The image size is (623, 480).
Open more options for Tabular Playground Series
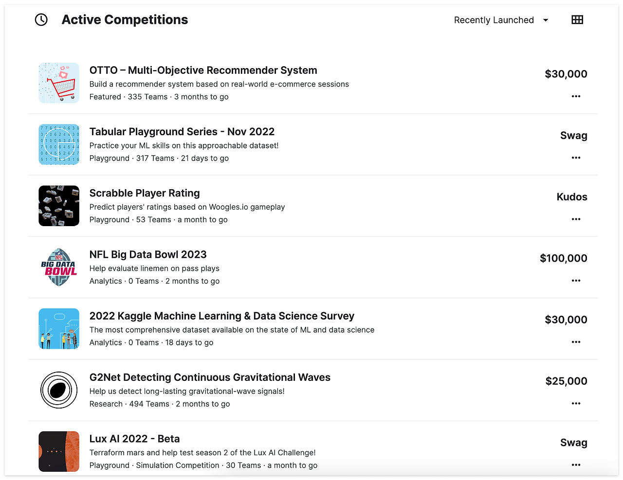tap(576, 158)
